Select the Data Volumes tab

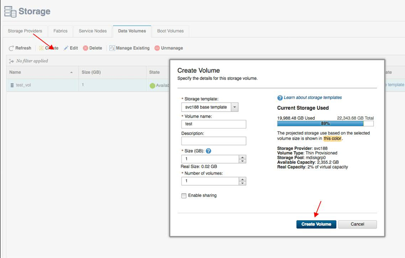[132, 31]
